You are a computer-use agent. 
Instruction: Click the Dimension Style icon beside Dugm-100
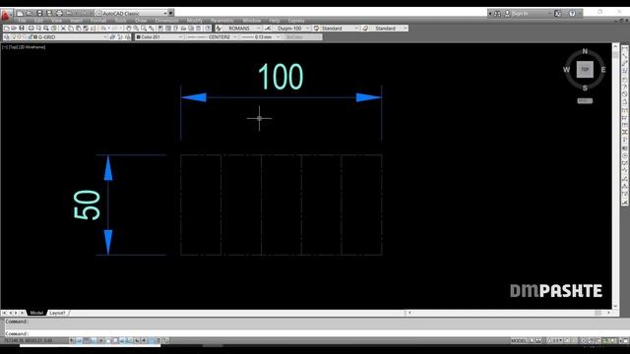268,29
